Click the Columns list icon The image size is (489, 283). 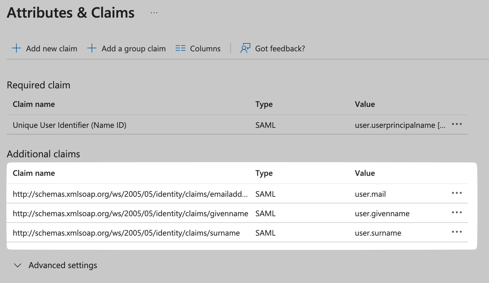point(180,48)
